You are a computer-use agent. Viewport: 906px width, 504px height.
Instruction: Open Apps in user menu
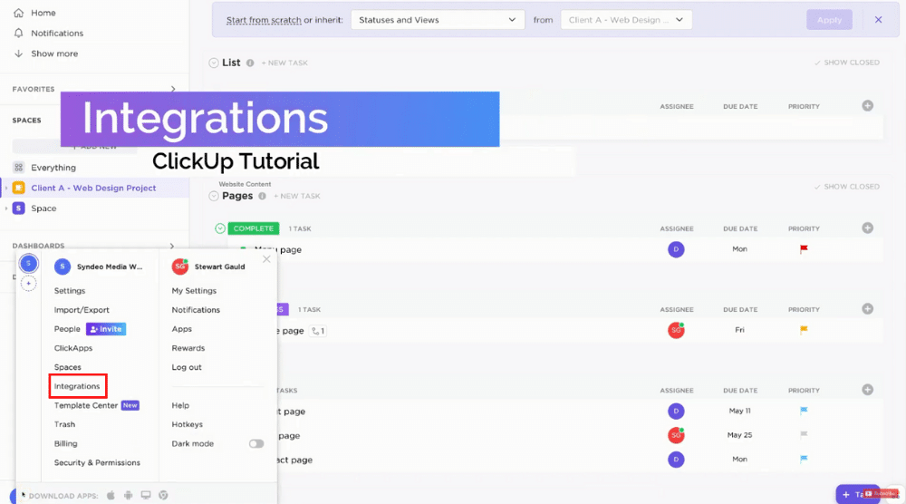tap(181, 329)
